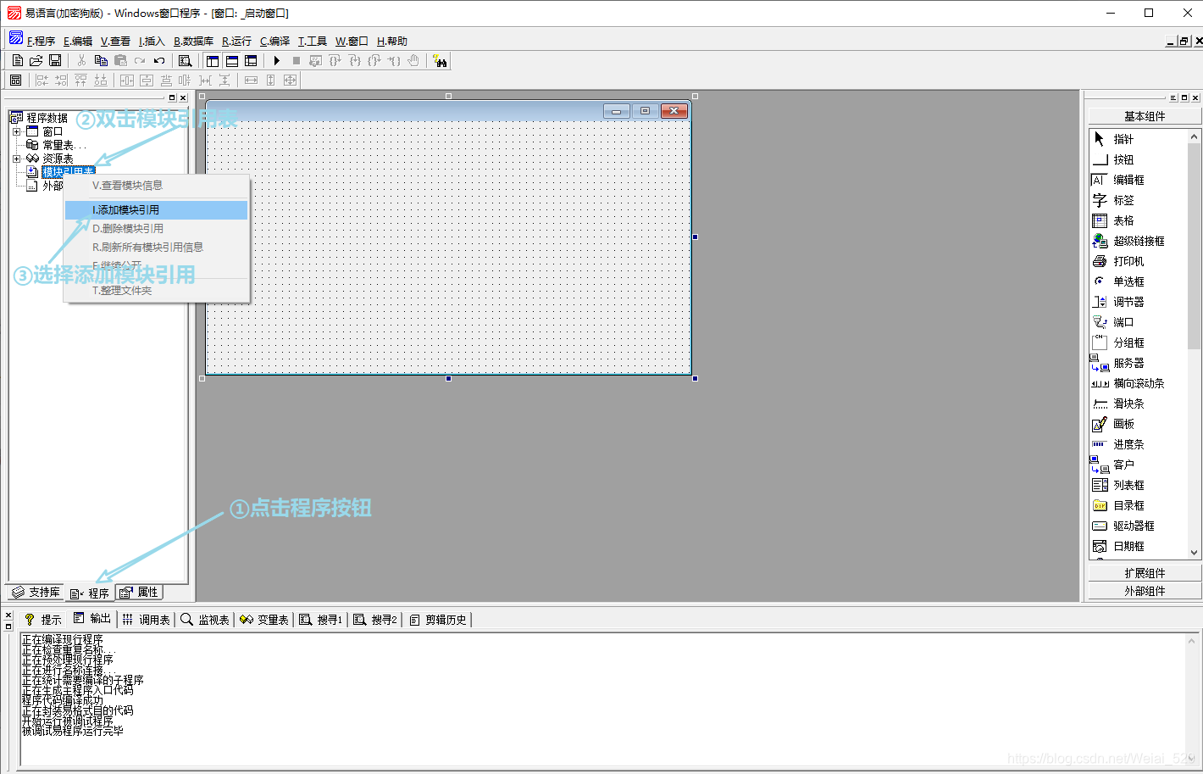Click the Undo arrow icon
1203x774 pixels.
click(159, 60)
